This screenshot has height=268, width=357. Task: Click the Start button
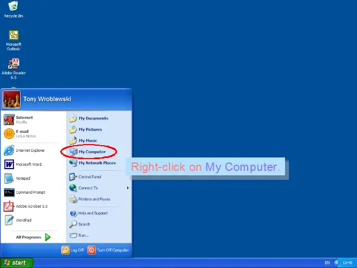tap(17, 263)
